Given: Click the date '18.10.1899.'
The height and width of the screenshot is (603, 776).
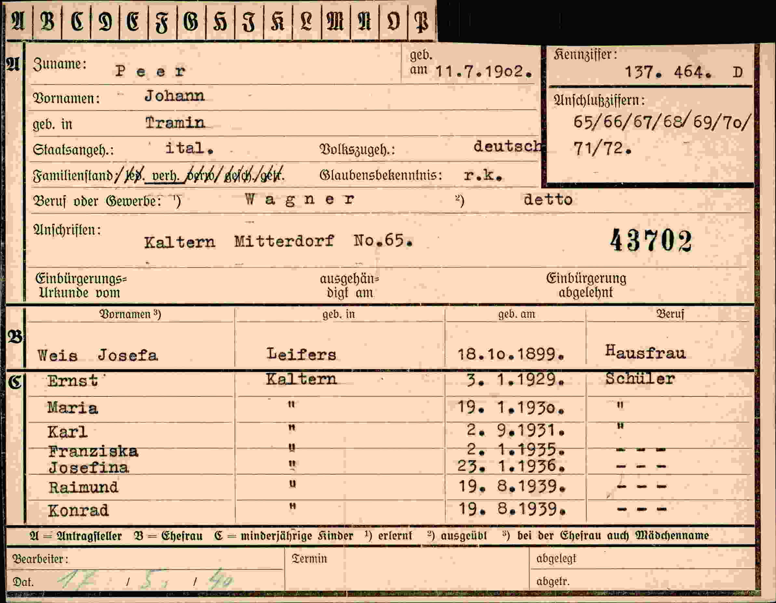Looking at the screenshot, I should pos(511,354).
